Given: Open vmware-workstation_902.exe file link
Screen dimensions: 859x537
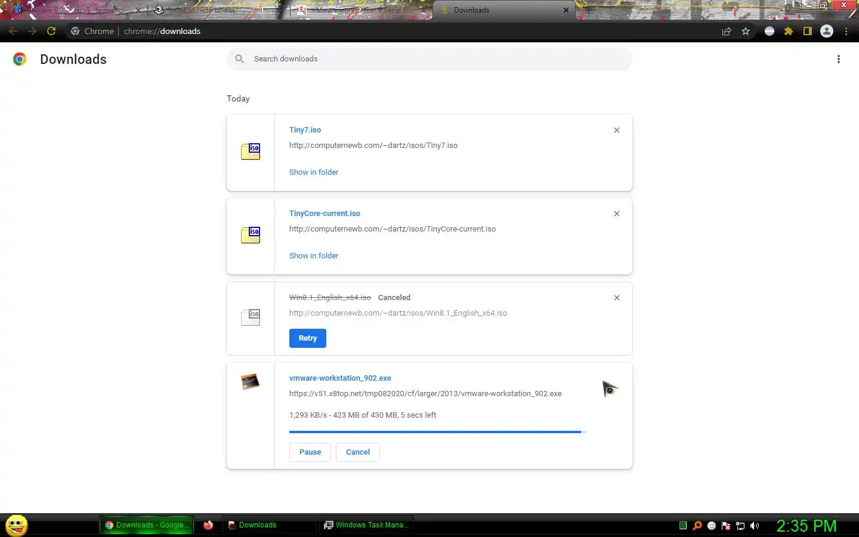Looking at the screenshot, I should pos(340,378).
